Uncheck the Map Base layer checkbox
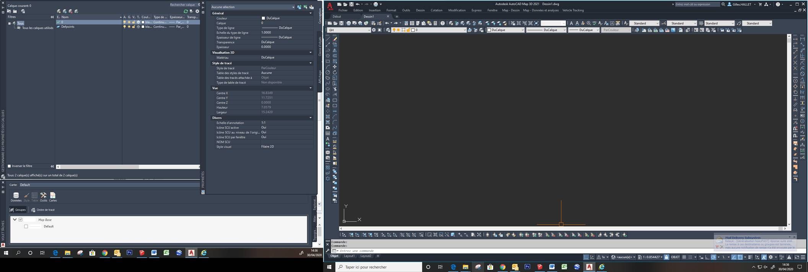Viewport: 808px width, 272px height. tap(21, 220)
